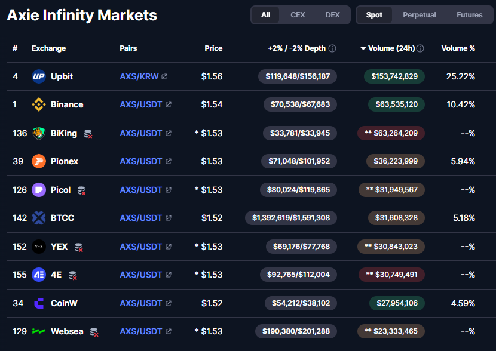This screenshot has height=351, width=496.
Task: Click the $36,223,999 volume badge
Action: (396, 161)
